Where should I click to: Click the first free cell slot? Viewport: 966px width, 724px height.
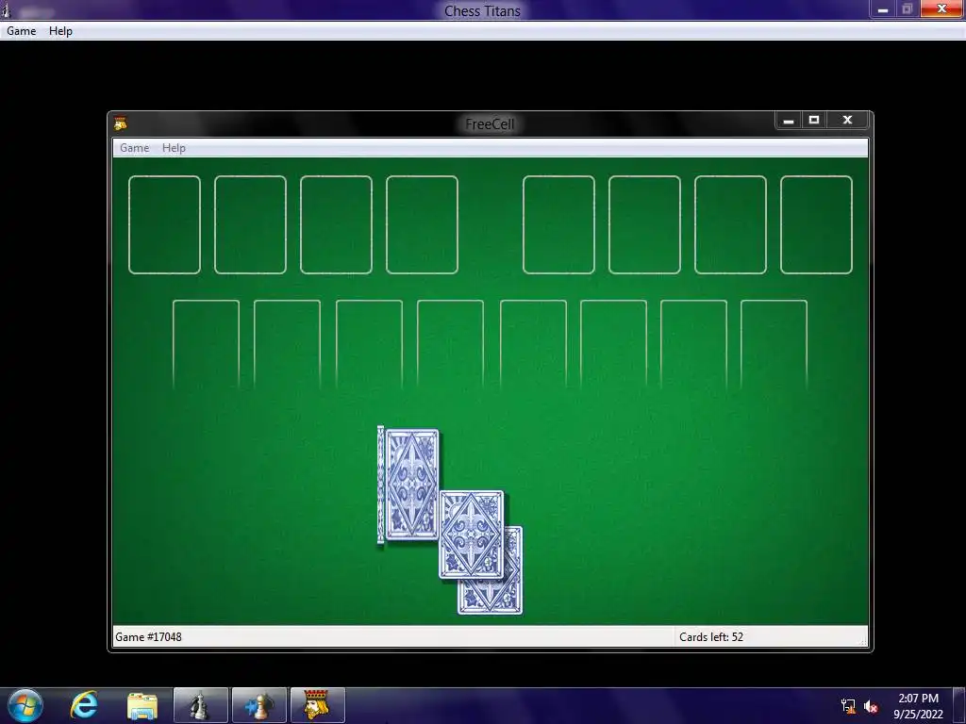[x=164, y=224]
